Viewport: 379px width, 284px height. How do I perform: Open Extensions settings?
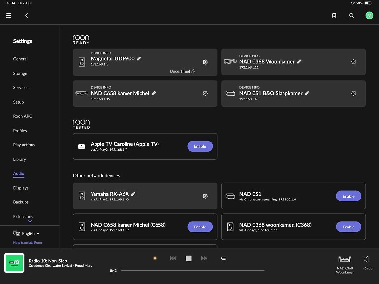(23, 216)
